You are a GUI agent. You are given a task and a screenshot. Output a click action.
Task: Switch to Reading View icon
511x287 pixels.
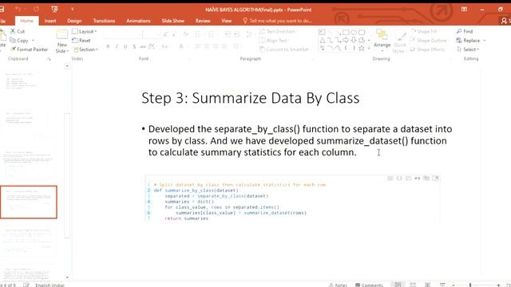coord(428,285)
